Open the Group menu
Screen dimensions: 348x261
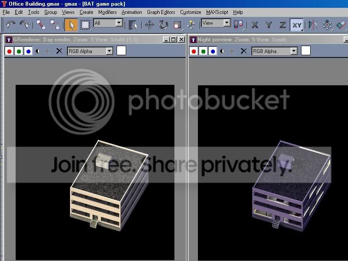[x=50, y=12]
